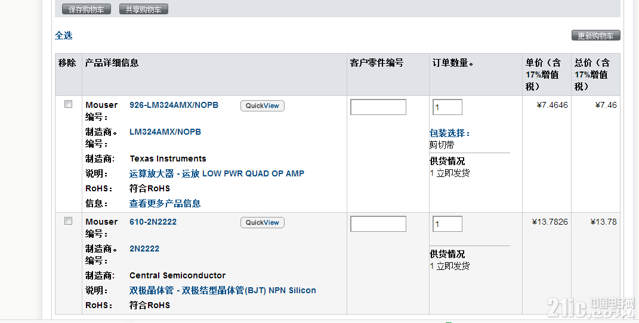Open QuickView for 926-LM324AMX/NOPB
639x323 pixels.
click(x=263, y=105)
